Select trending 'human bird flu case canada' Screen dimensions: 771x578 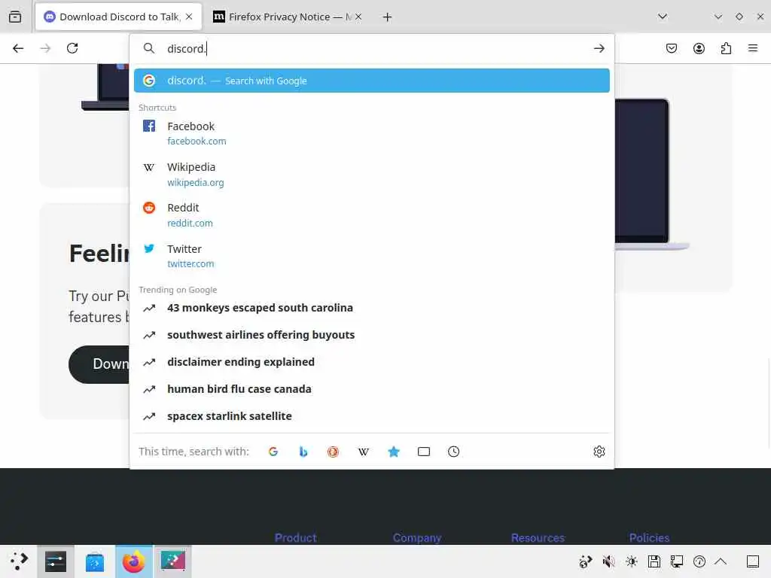pyautogui.click(x=372, y=389)
